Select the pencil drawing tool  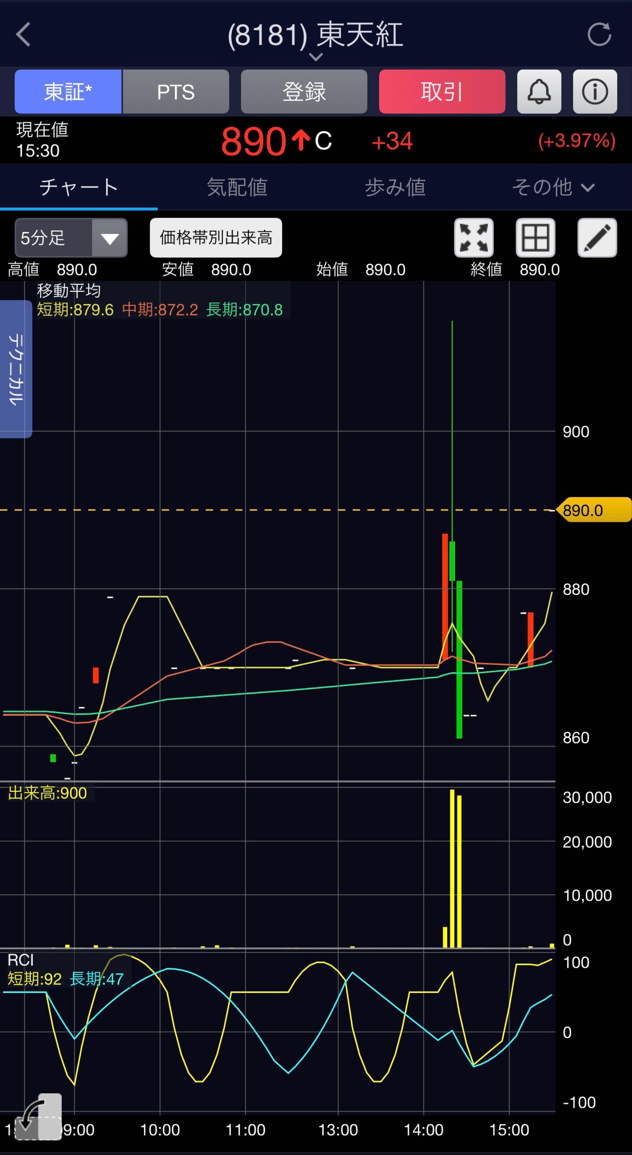tap(597, 238)
